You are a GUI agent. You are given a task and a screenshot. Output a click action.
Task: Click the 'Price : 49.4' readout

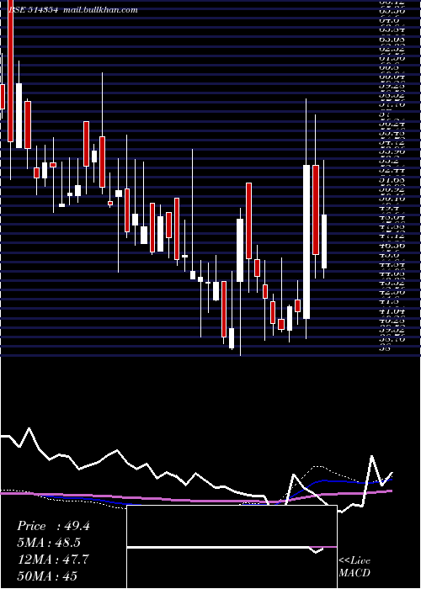(x=53, y=526)
